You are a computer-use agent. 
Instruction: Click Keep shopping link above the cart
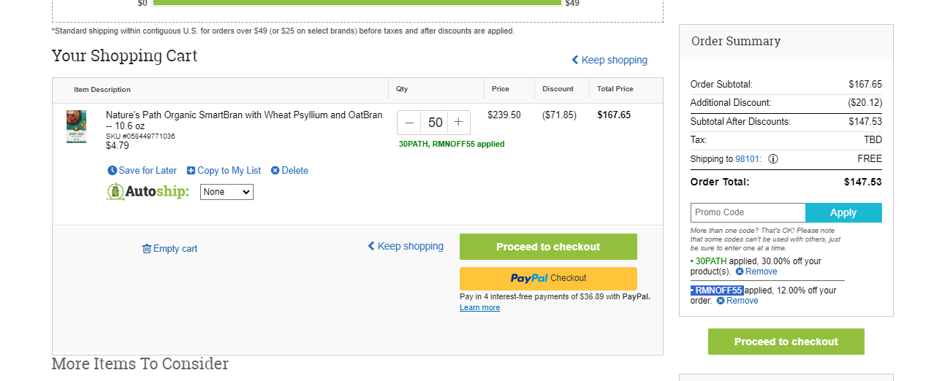point(609,60)
